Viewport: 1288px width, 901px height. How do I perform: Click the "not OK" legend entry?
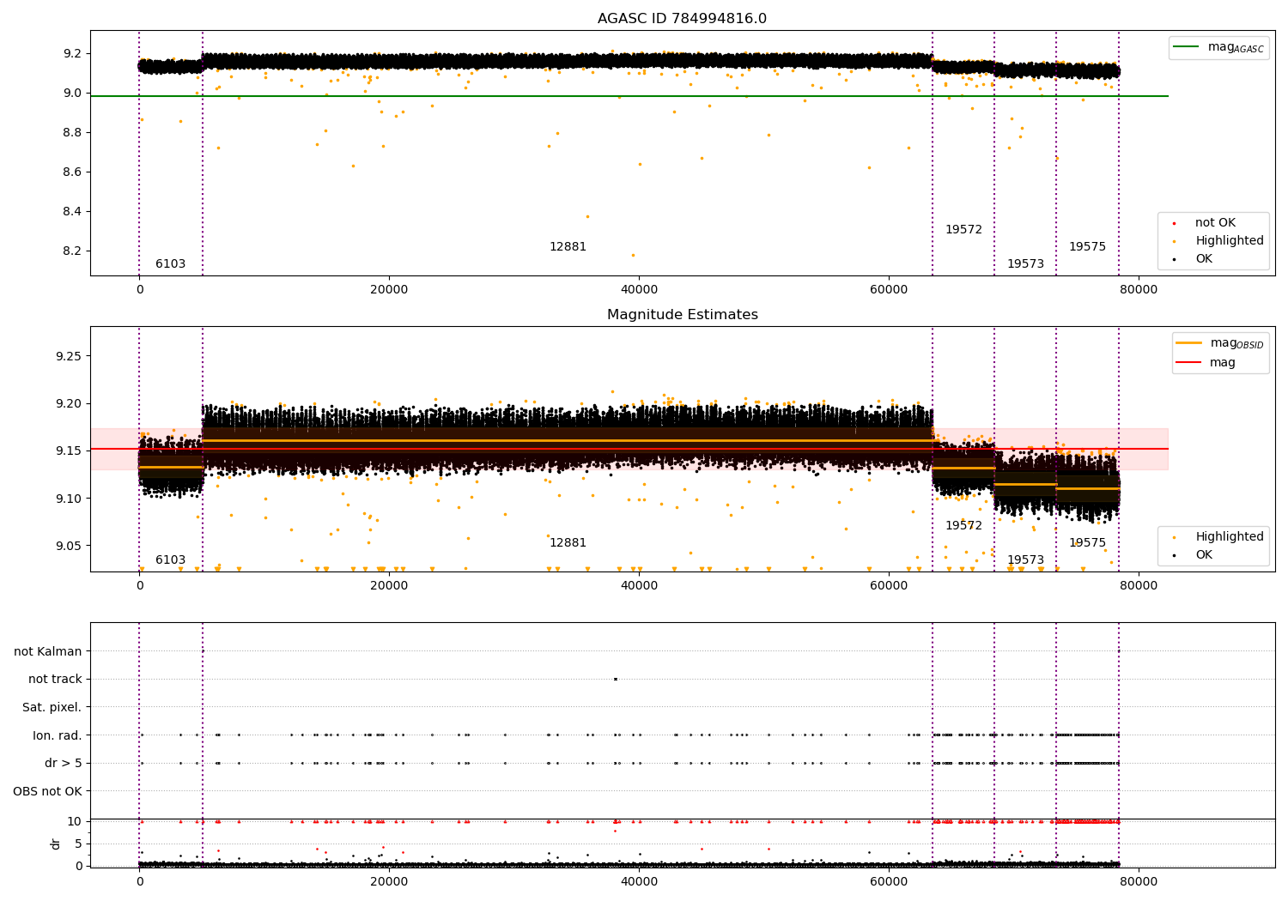[x=1215, y=223]
